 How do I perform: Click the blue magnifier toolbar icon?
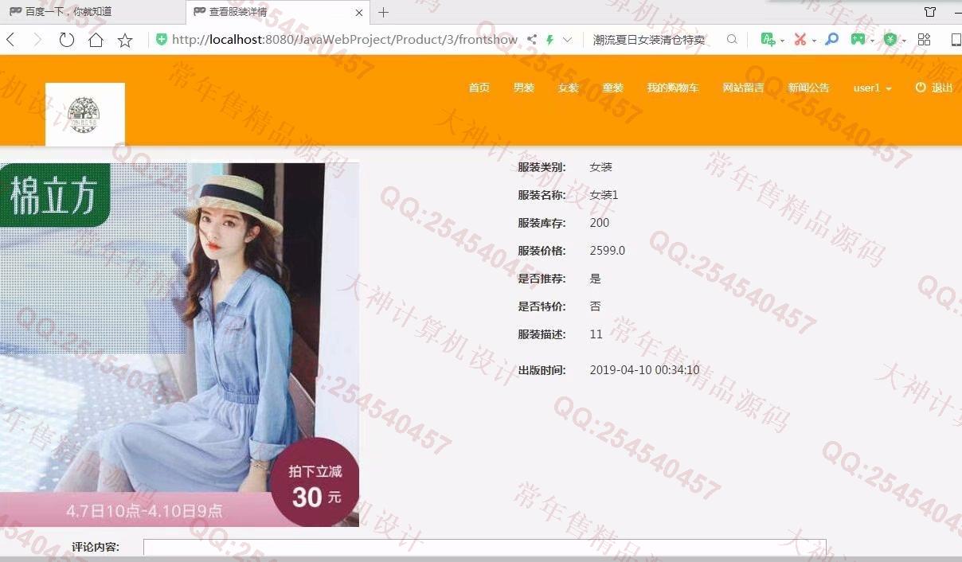(831, 39)
